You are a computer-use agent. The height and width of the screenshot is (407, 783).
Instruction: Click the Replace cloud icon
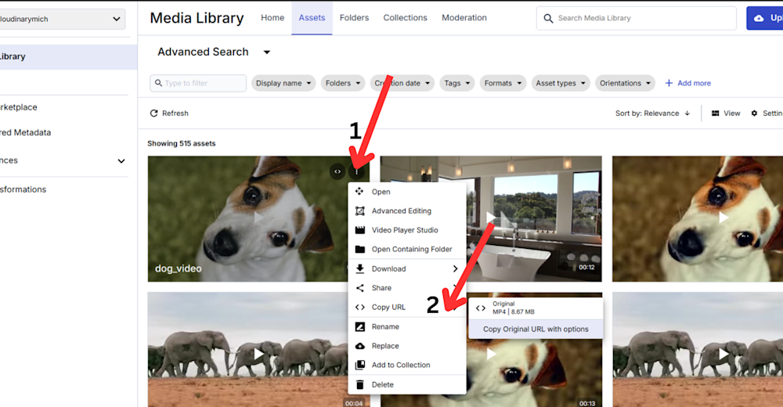[359, 346]
